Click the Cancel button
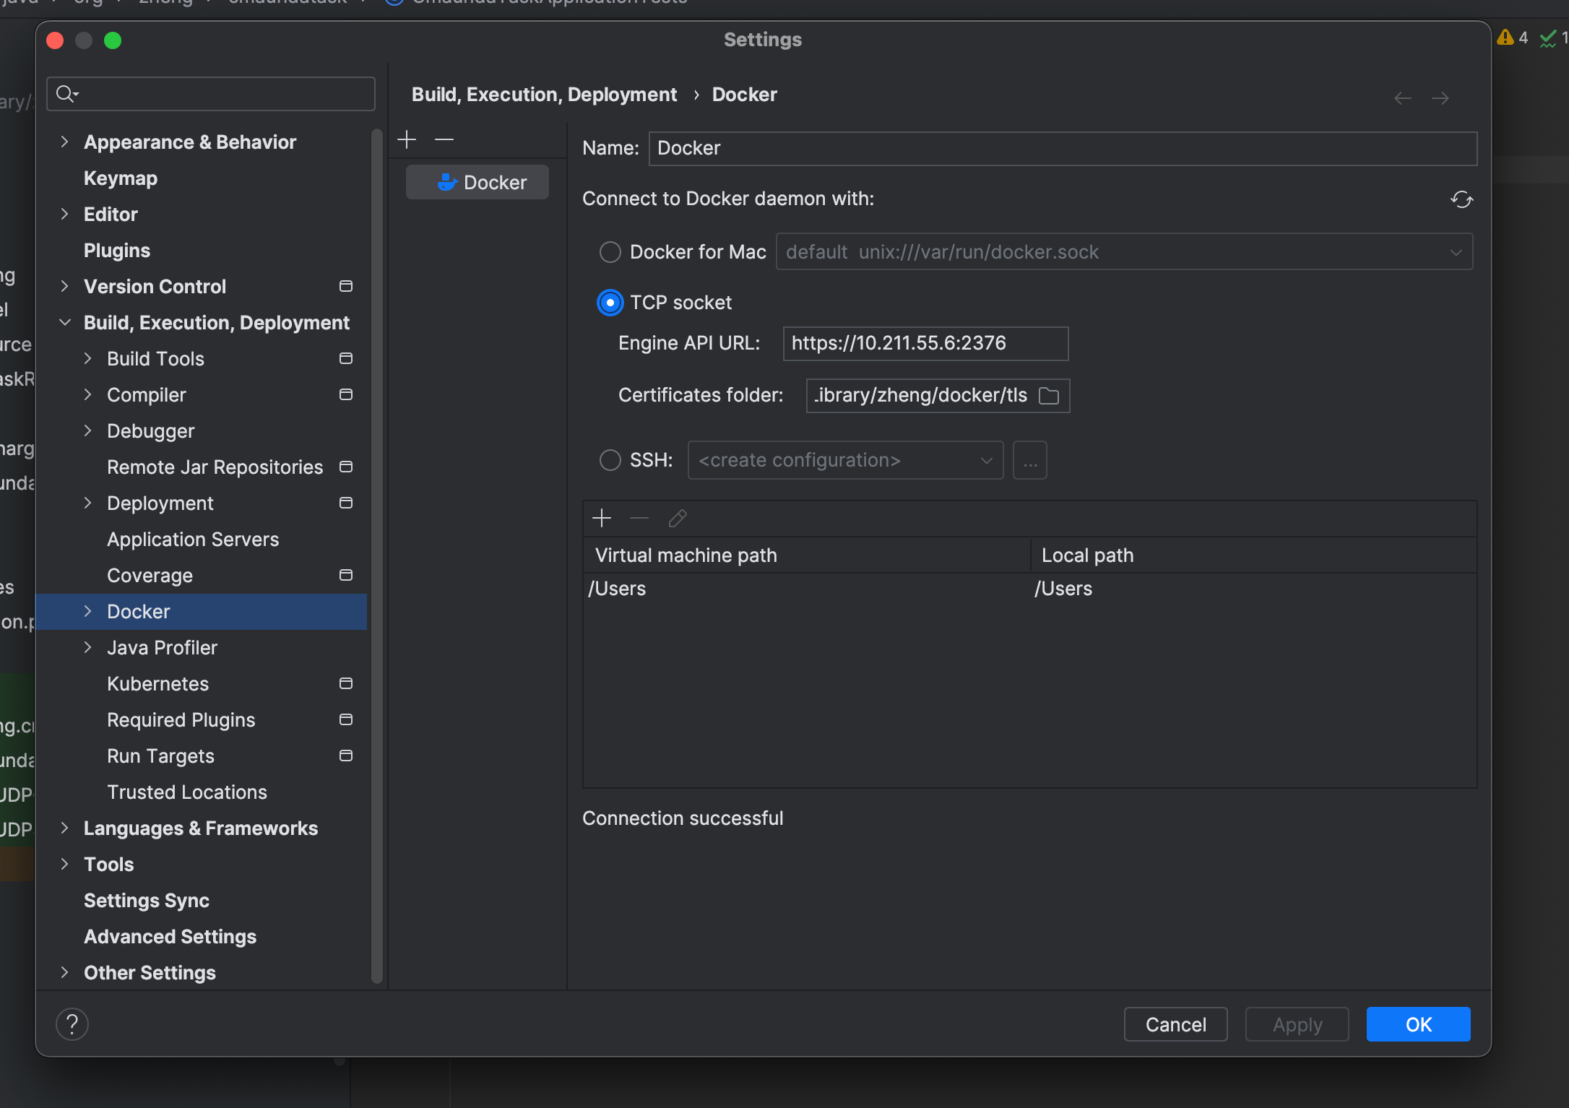Viewport: 1569px width, 1108px height. pyautogui.click(x=1176, y=1024)
